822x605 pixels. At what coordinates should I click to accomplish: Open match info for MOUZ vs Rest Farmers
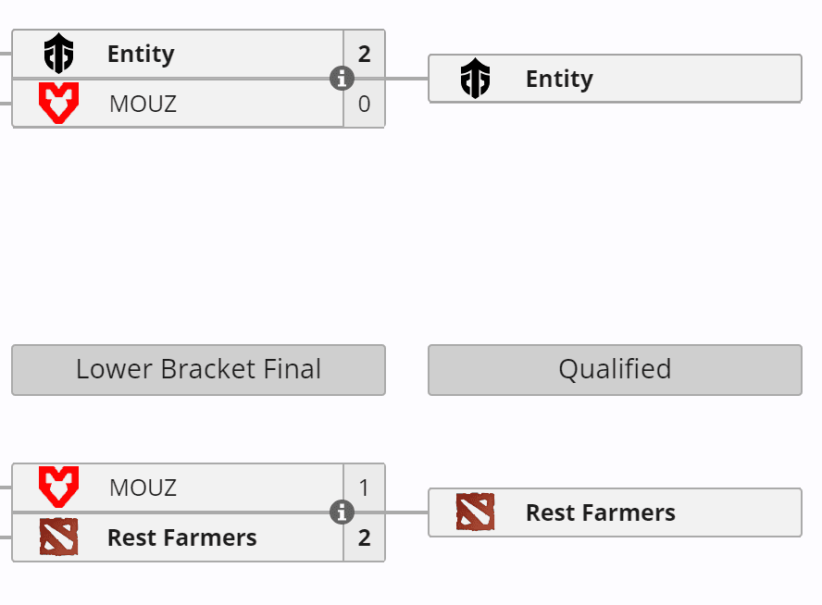tap(342, 512)
